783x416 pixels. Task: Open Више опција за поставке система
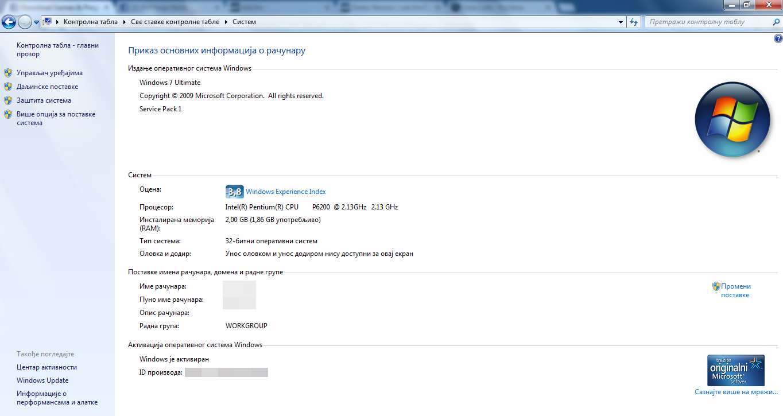coord(56,118)
